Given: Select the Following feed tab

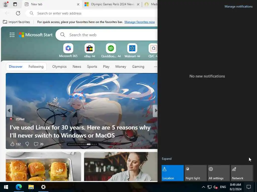Looking at the screenshot, I should pos(36,66).
